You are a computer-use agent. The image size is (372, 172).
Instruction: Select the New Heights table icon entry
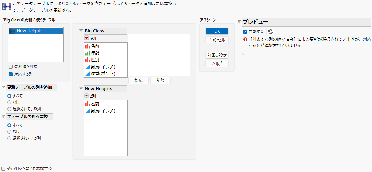[x=36, y=31]
